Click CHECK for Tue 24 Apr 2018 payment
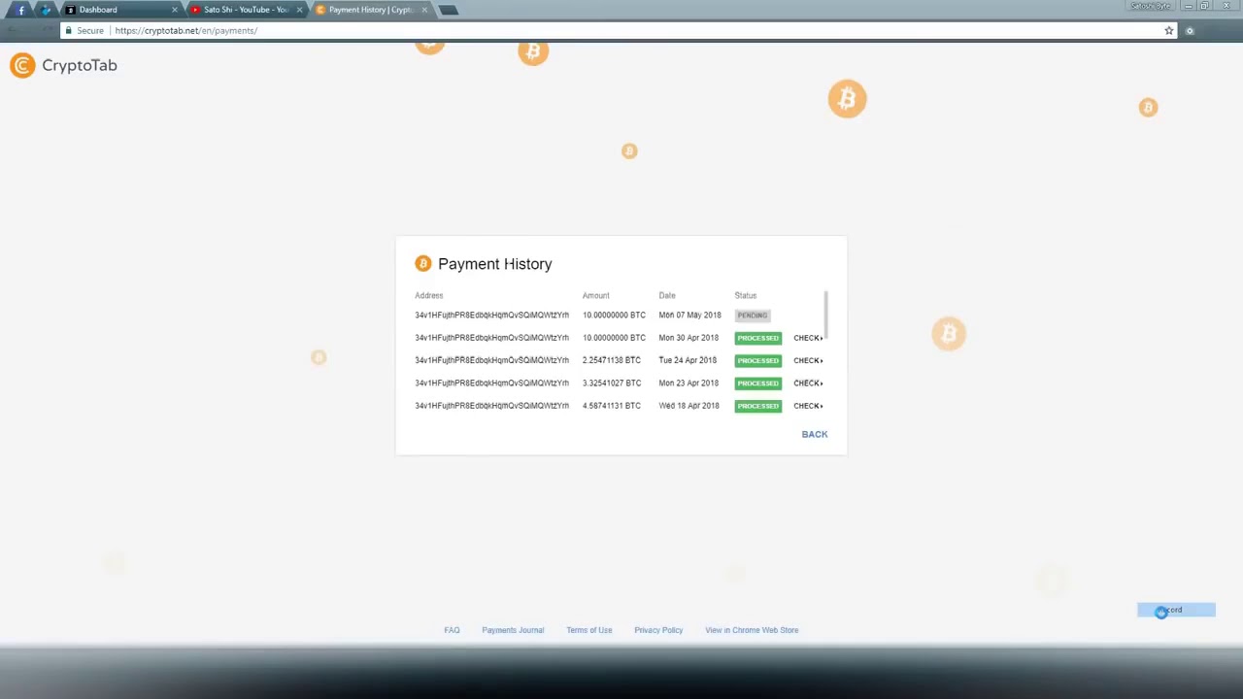 point(808,360)
